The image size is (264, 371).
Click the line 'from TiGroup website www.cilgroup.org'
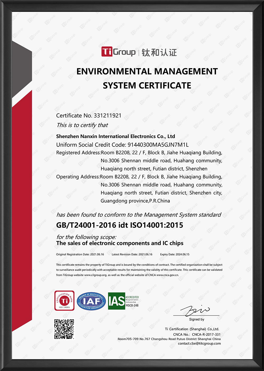[x=117, y=275]
